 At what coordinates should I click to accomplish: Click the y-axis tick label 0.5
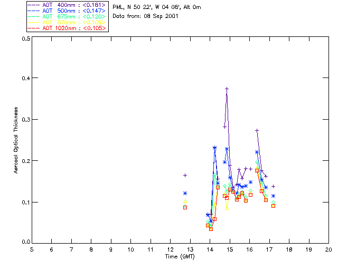[x=26, y=38]
